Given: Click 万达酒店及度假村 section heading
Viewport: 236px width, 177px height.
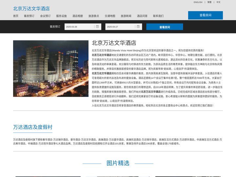Looking at the screenshot, I should pos(33,127).
